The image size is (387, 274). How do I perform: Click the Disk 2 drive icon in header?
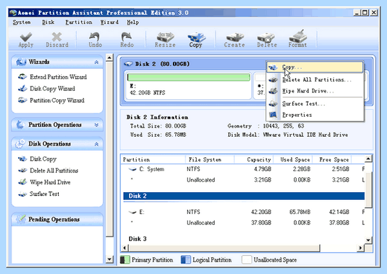coord(128,64)
